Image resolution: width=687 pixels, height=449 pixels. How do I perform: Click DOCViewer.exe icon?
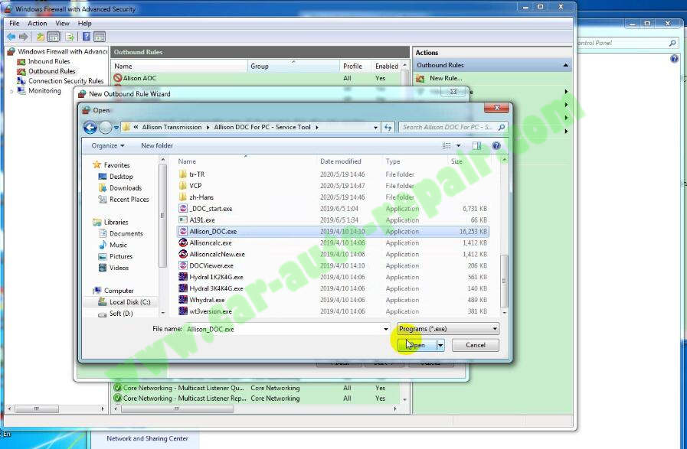[x=183, y=265]
